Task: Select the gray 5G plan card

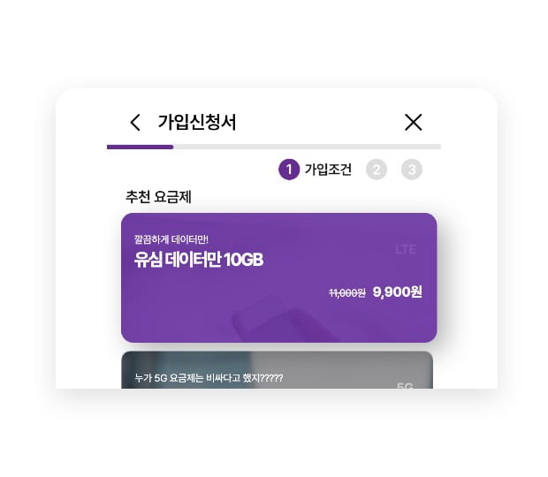Action: [x=278, y=370]
